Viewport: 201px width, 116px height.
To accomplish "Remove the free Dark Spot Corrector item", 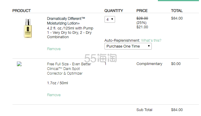I will tap(54, 95).
